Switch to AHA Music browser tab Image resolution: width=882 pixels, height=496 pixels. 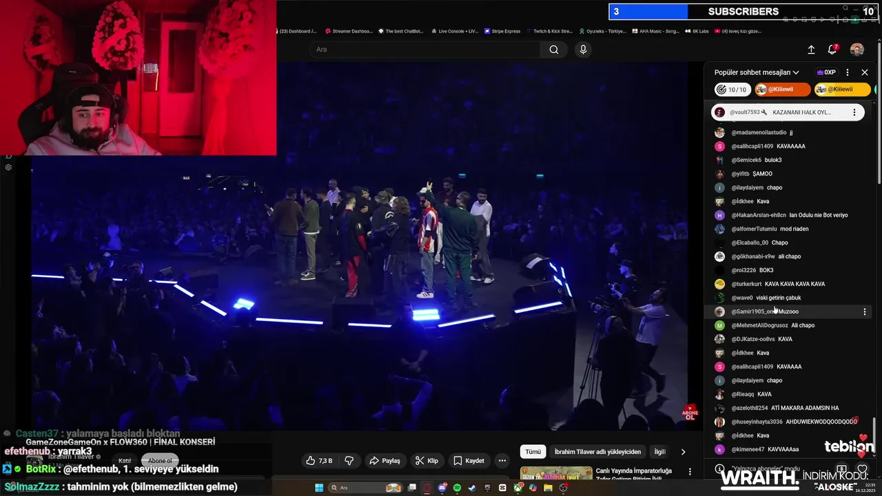pyautogui.click(x=655, y=31)
